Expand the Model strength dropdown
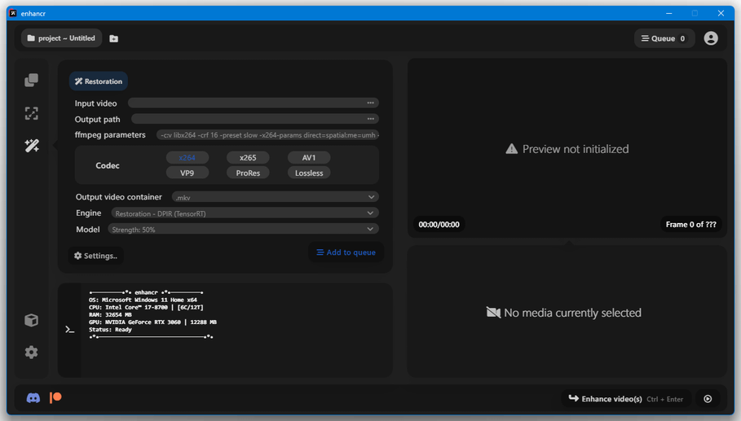 tap(243, 230)
